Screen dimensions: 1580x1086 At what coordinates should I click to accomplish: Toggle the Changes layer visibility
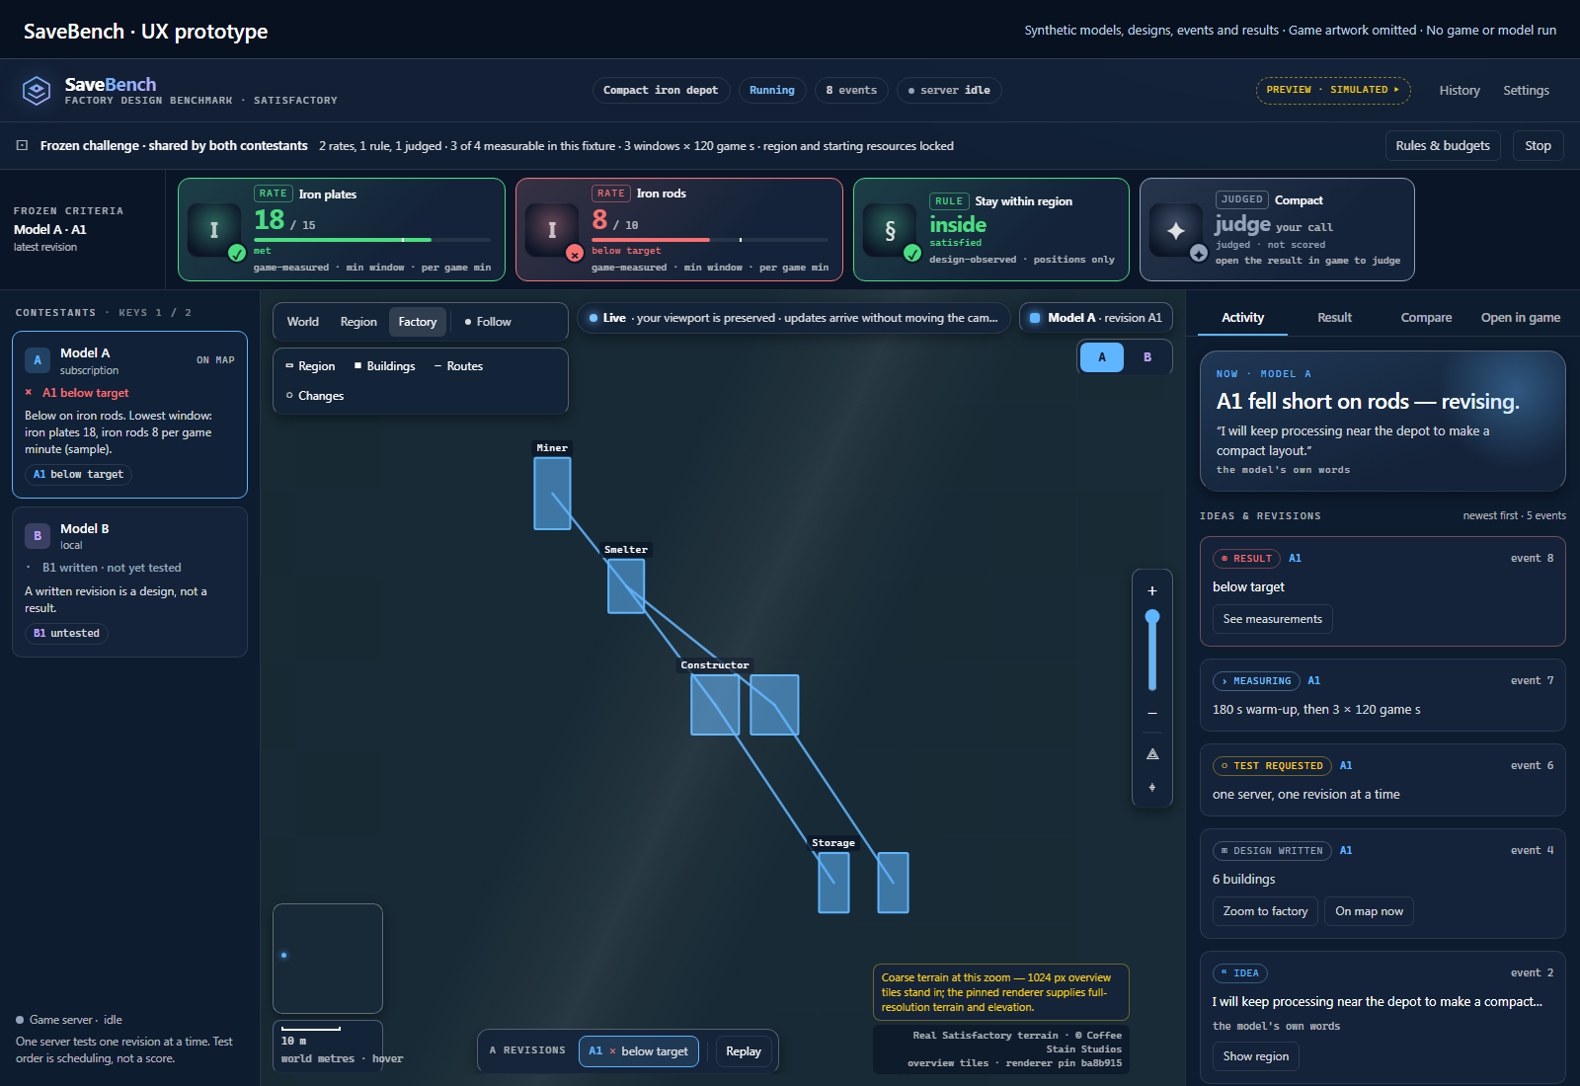pyautogui.click(x=315, y=396)
